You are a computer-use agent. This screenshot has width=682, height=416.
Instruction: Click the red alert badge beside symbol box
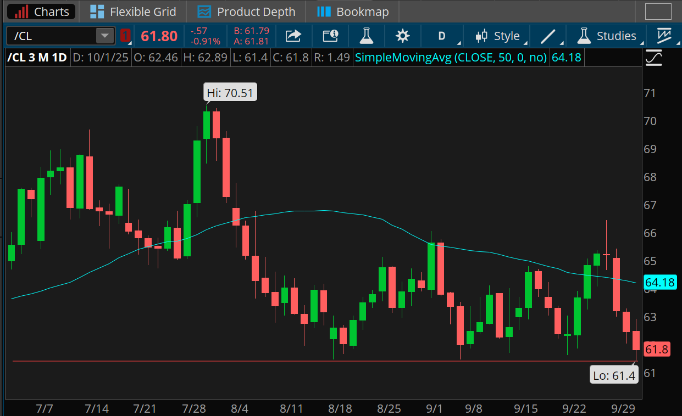pos(125,36)
